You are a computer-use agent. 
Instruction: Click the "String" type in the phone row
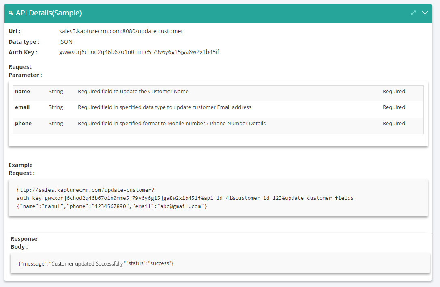[x=56, y=124]
